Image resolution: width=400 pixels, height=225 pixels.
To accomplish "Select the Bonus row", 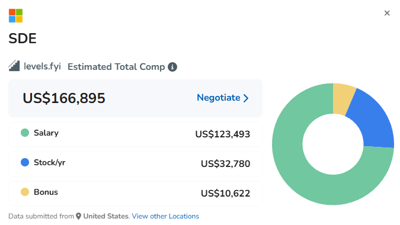I will coord(135,194).
